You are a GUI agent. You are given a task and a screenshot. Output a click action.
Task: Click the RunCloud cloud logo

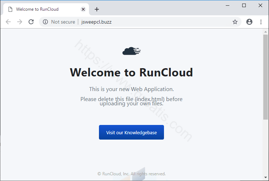pyautogui.click(x=131, y=51)
